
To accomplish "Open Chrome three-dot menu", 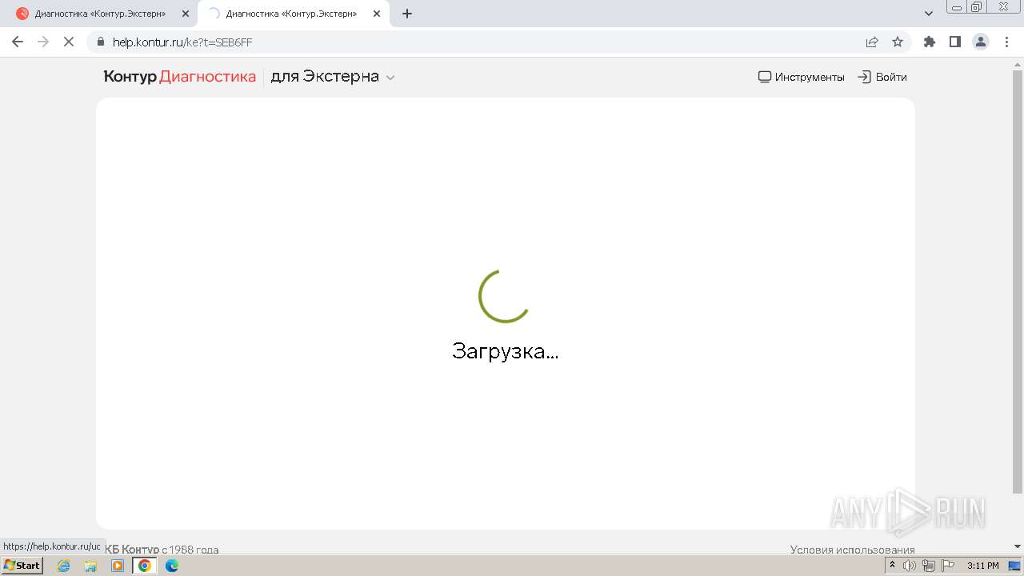I will point(1005,42).
